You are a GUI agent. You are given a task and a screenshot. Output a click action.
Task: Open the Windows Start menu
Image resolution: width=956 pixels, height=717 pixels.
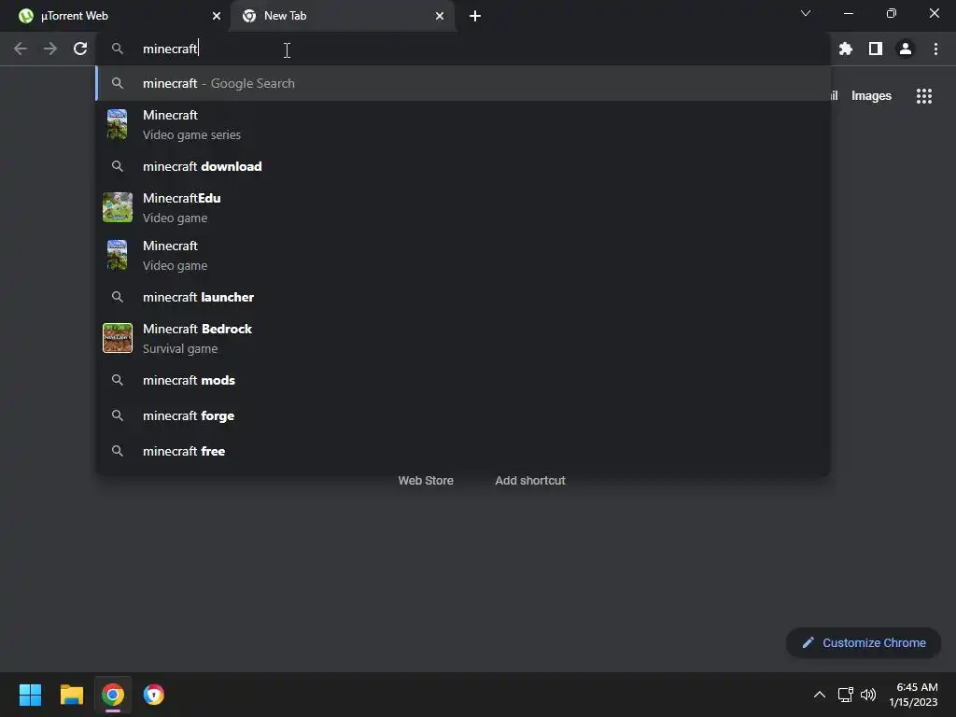30,695
